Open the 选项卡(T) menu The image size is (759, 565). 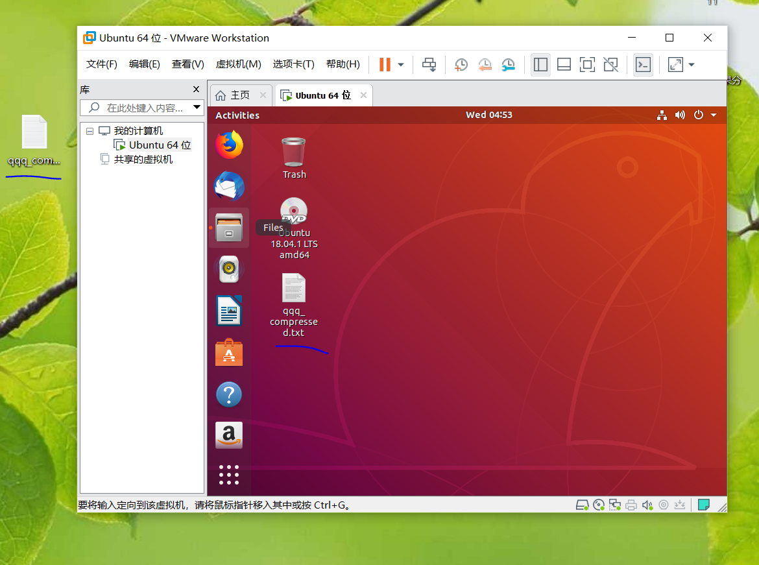(x=293, y=64)
